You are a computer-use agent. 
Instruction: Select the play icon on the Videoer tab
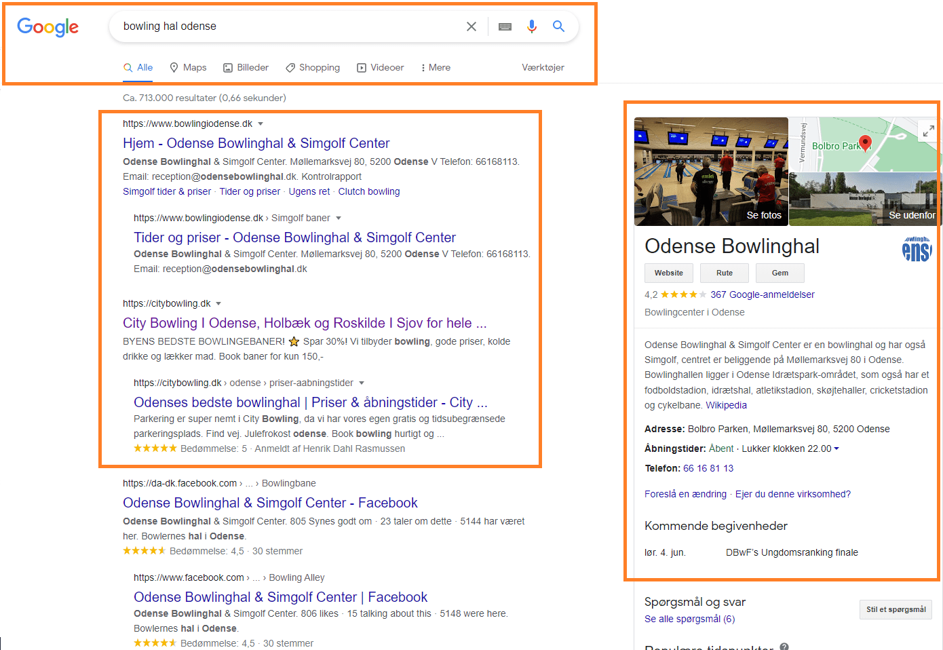click(360, 67)
